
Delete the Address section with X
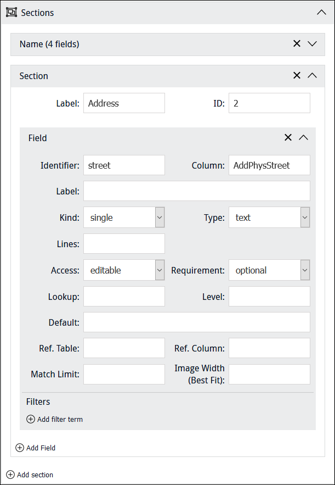point(297,76)
